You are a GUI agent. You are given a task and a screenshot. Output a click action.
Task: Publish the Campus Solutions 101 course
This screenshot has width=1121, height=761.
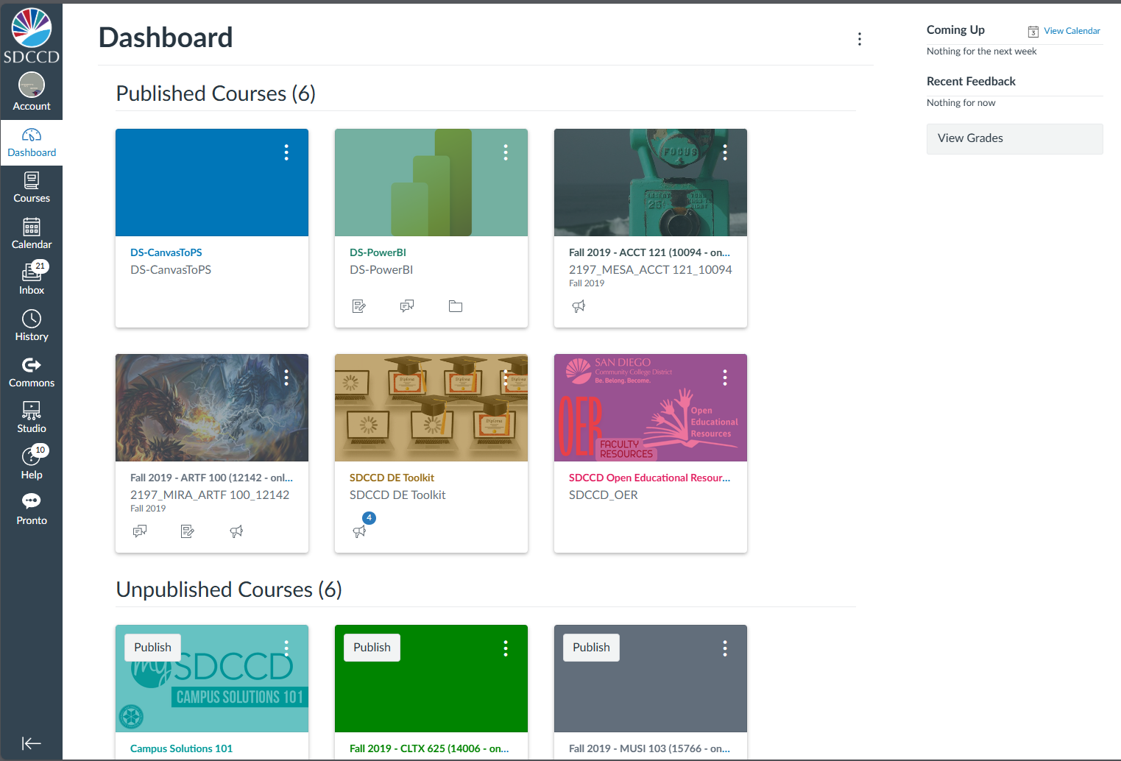click(x=152, y=648)
